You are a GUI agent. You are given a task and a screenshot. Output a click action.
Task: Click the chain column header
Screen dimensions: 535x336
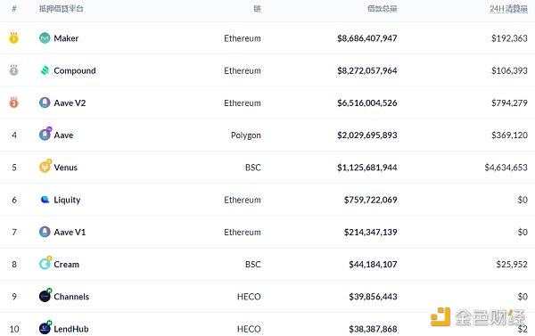(x=258, y=9)
